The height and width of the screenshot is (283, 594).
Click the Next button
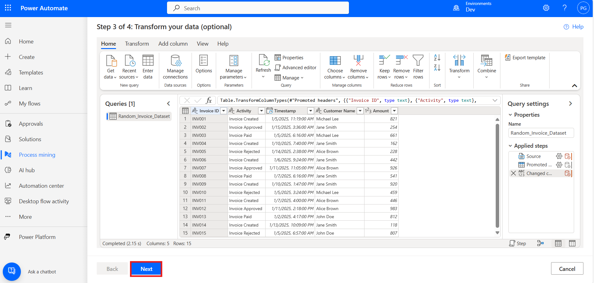click(x=146, y=269)
